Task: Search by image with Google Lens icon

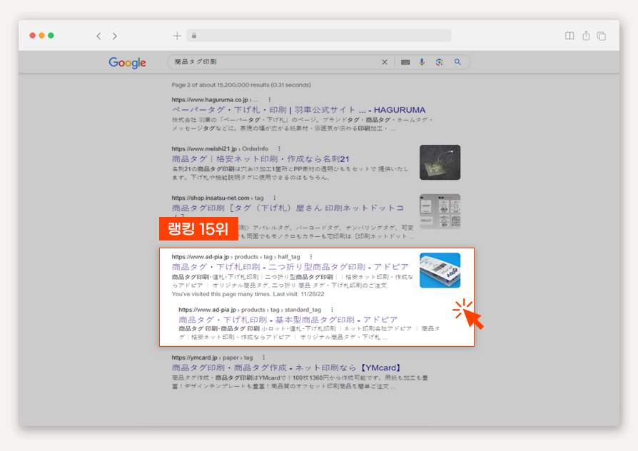Action: click(x=440, y=62)
